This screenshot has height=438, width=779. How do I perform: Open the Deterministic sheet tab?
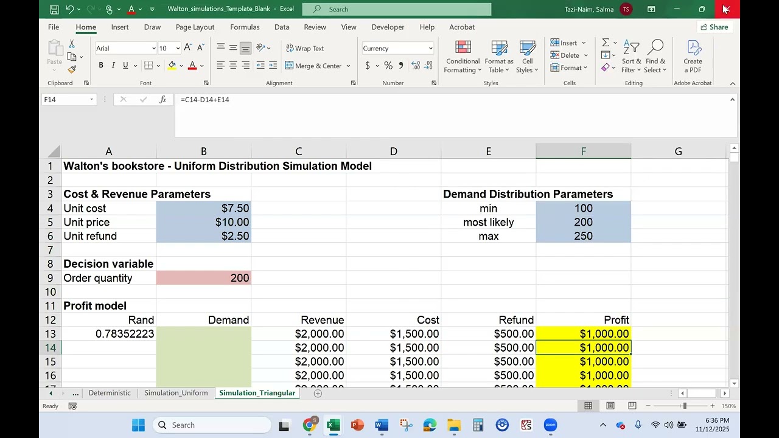coord(110,393)
